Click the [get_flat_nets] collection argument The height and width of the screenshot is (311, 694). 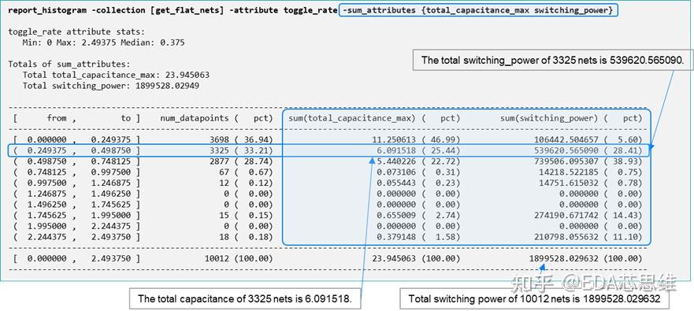[187, 10]
